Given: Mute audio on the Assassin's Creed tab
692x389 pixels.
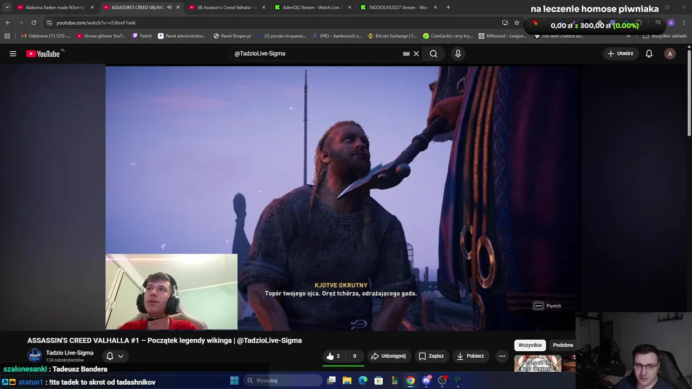Looking at the screenshot, I should pos(169,8).
